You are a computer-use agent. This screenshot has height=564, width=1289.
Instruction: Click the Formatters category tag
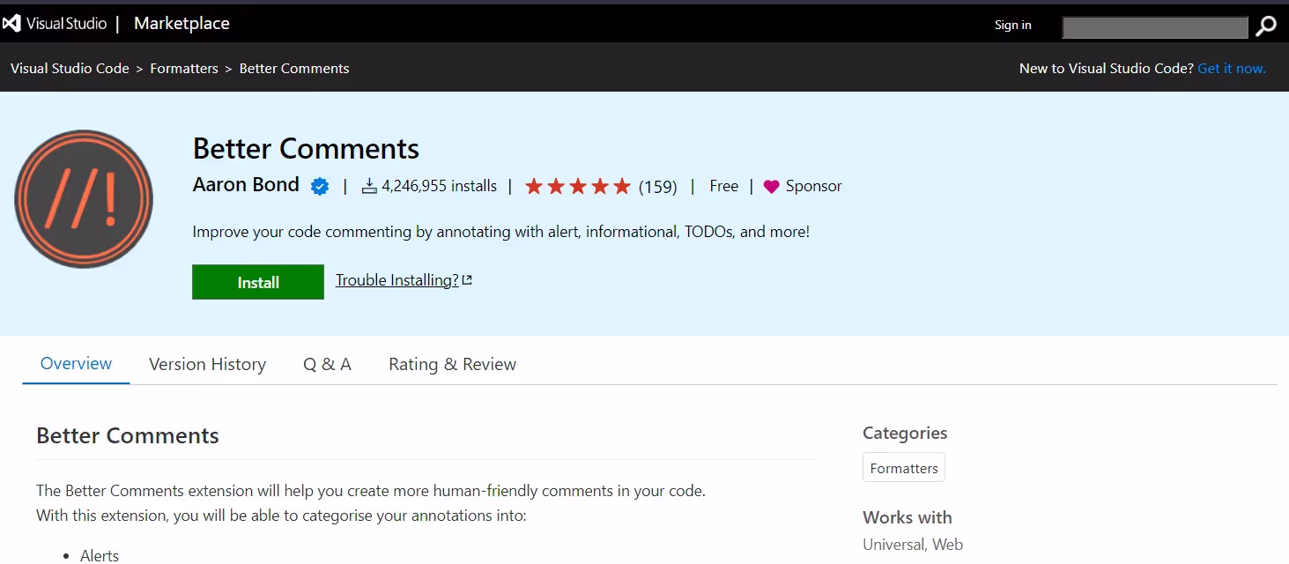point(904,468)
